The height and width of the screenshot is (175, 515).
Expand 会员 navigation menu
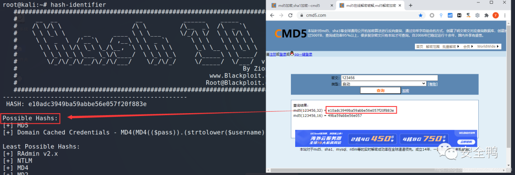[x=468, y=47]
